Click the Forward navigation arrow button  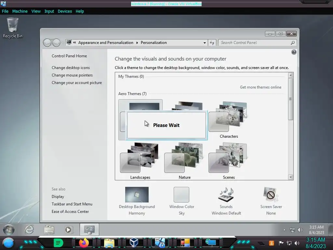coord(56,43)
